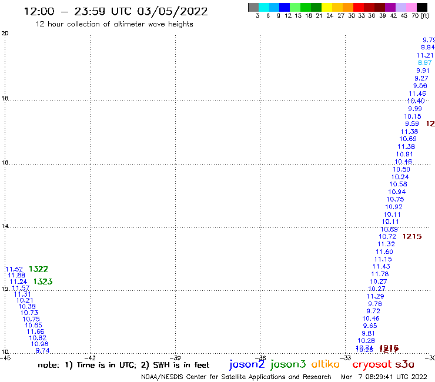435x382 pixels.
Task: Select the 'altika' legend label
Action: click(x=326, y=364)
